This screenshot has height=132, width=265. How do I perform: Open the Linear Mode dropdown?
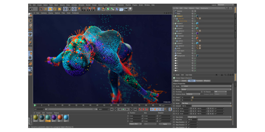[x=206, y=86]
